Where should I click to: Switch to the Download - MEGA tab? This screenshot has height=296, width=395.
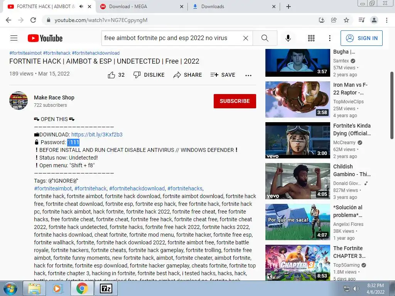point(142,7)
